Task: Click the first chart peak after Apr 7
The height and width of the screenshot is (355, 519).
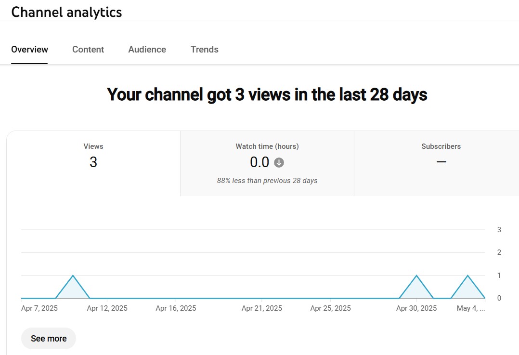Action: [73, 276]
